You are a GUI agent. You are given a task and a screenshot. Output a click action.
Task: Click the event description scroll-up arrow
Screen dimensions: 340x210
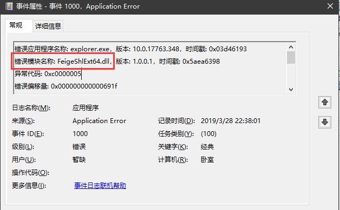(x=291, y=47)
